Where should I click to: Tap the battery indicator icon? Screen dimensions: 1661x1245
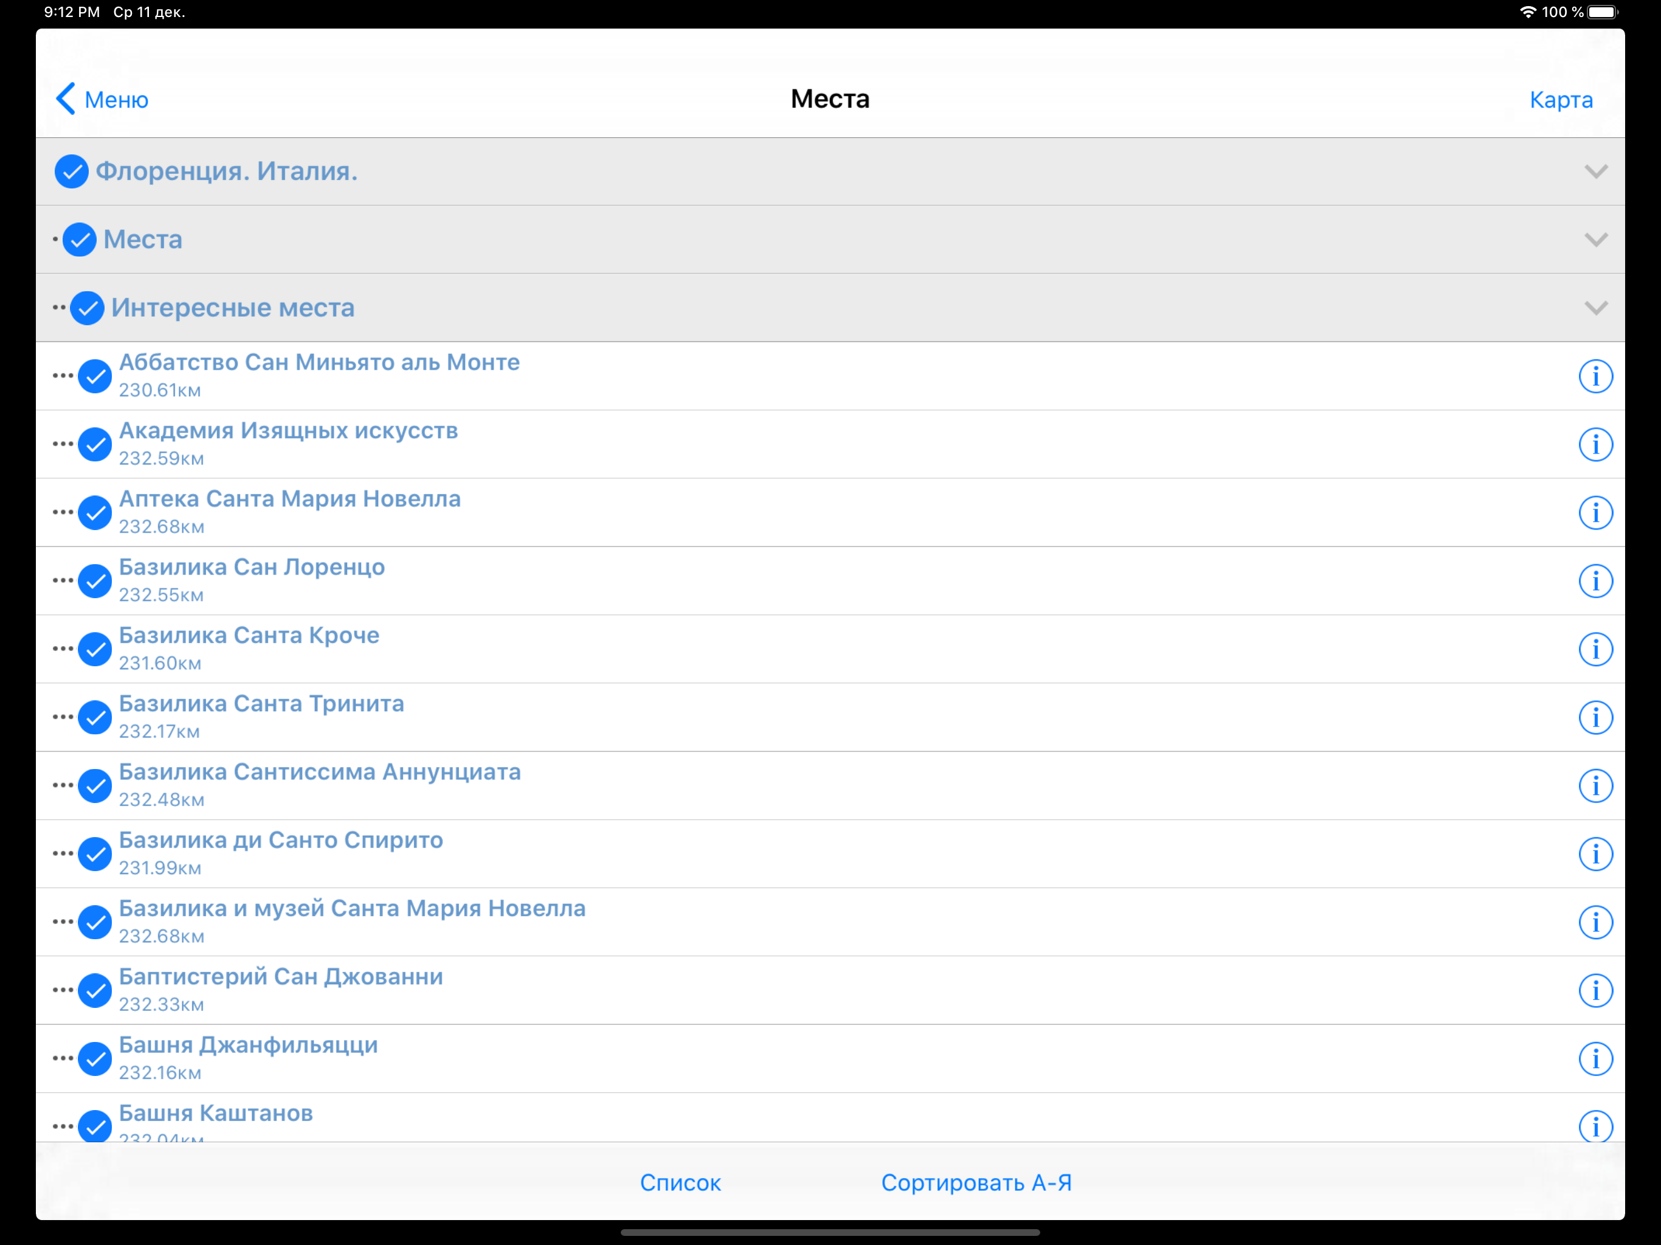tap(1603, 12)
